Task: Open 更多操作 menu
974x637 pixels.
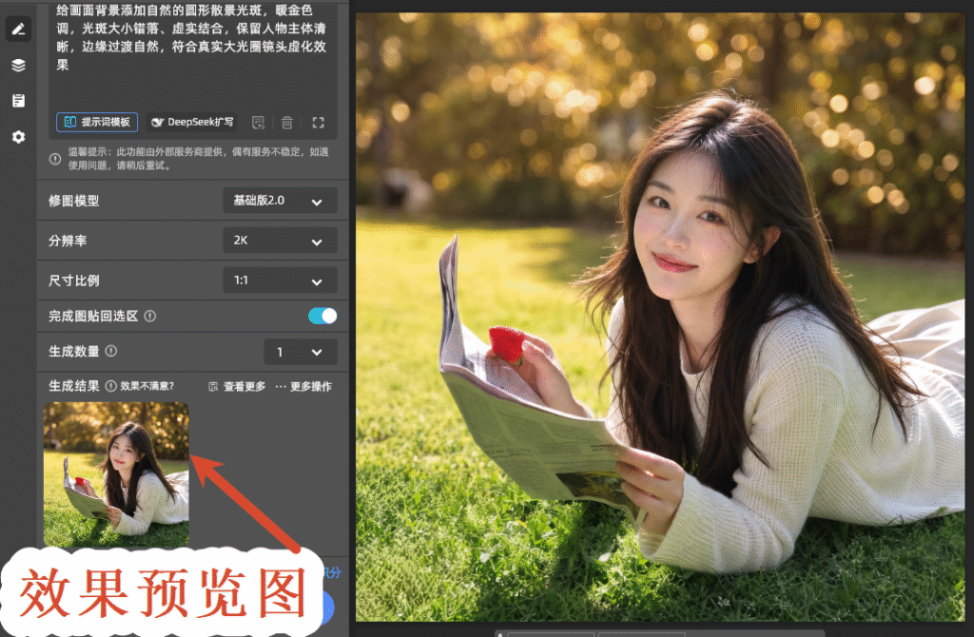Action: [x=303, y=387]
